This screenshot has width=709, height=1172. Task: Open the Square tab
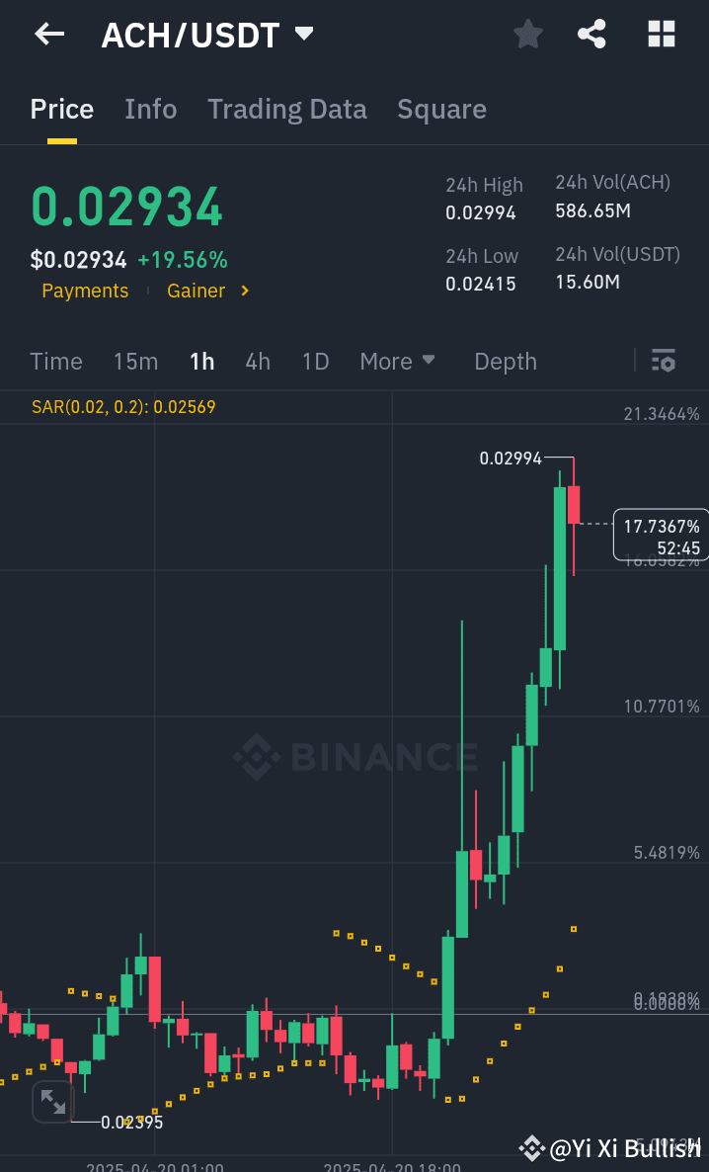pos(441,110)
